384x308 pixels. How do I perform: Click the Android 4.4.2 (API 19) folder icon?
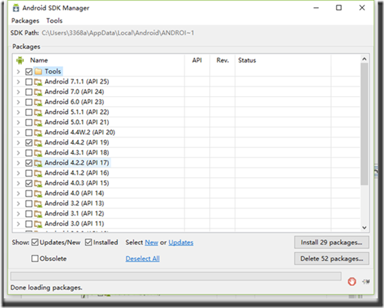point(38,143)
